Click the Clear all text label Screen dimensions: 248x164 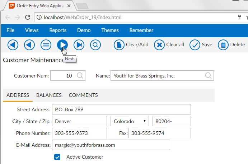click(x=175, y=44)
